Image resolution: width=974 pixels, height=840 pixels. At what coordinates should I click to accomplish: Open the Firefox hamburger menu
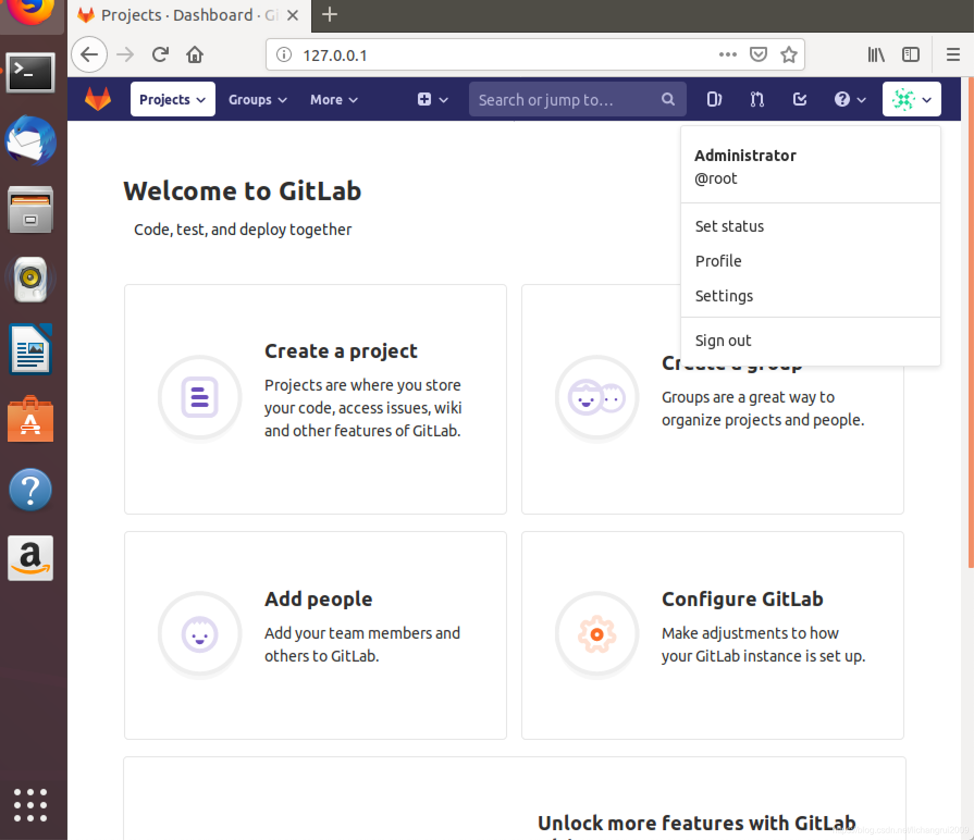tap(953, 54)
